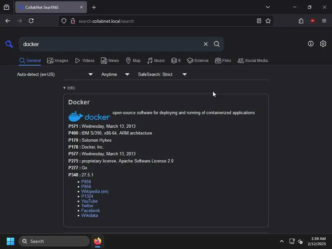Switch to News category tab

(x=110, y=61)
